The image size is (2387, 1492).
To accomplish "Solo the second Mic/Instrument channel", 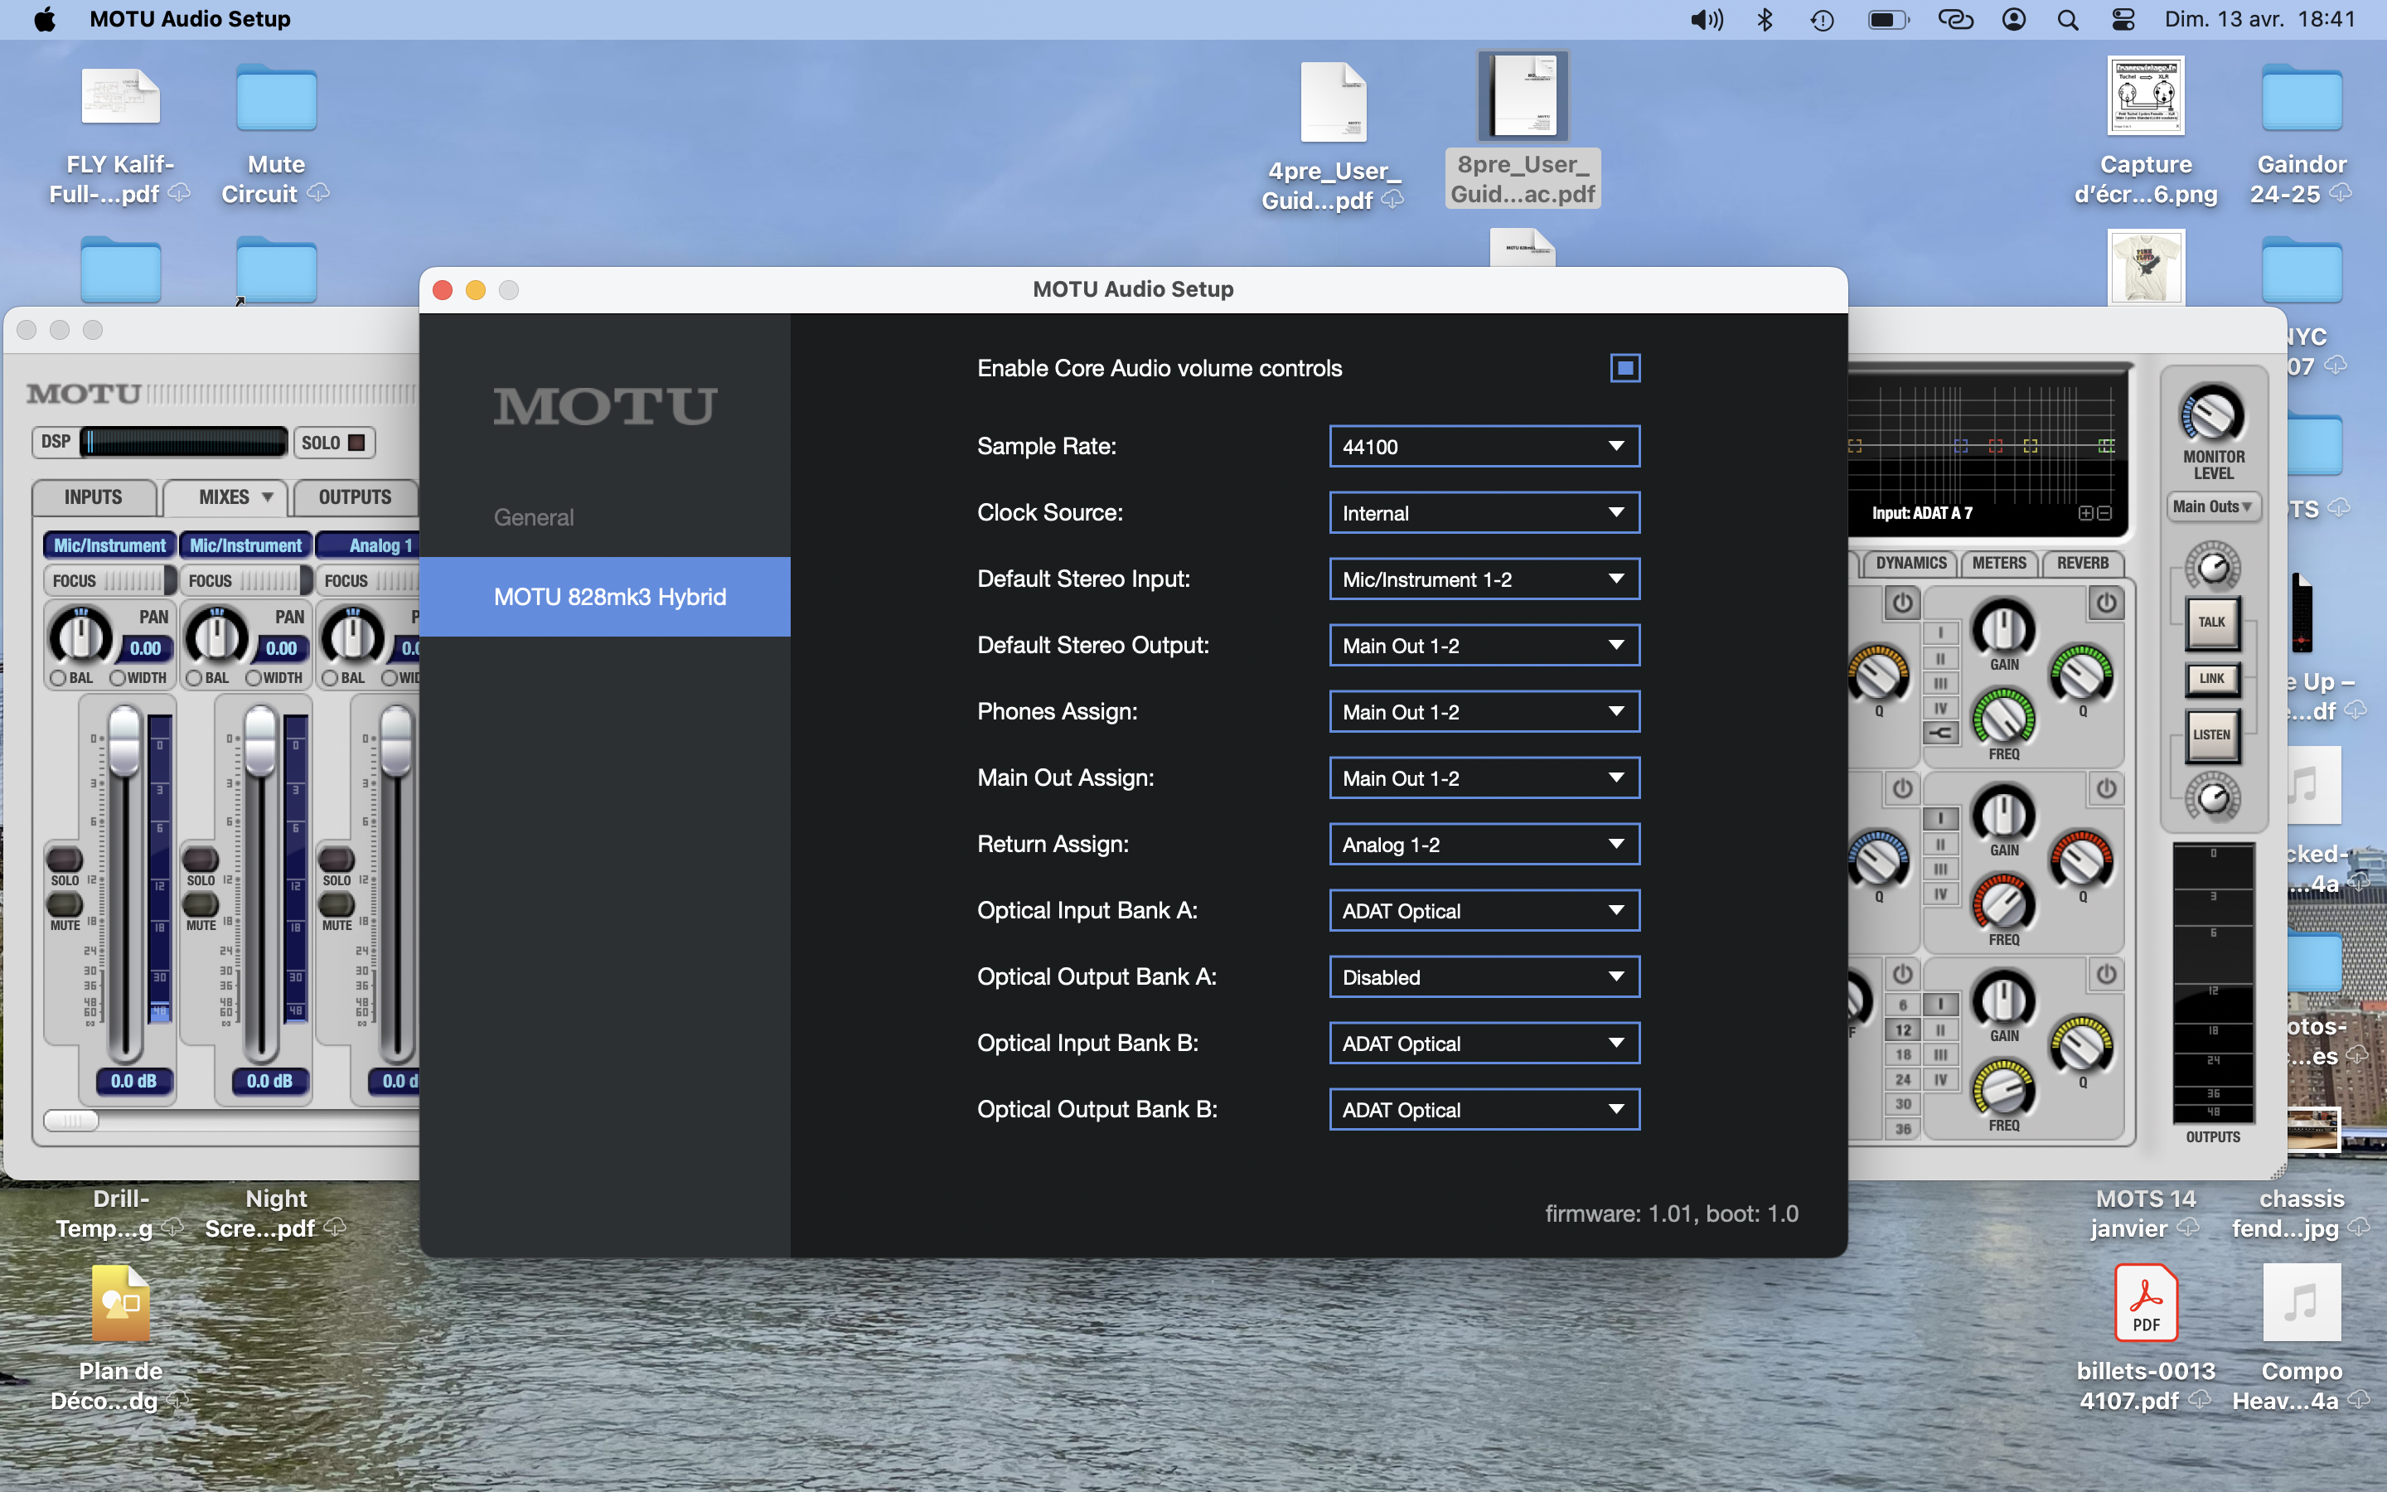I will pyautogui.click(x=201, y=860).
